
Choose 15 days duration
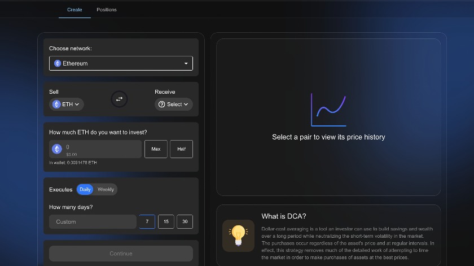click(x=166, y=221)
